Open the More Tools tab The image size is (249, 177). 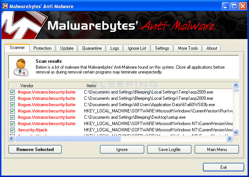point(188,48)
